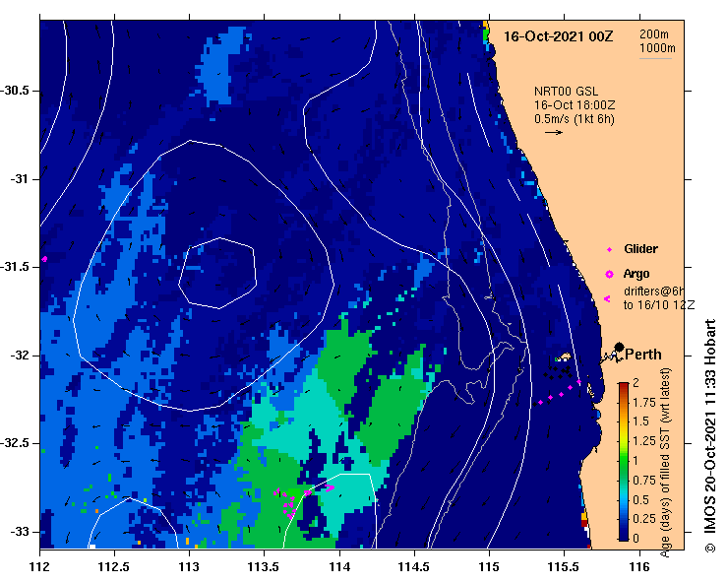This screenshot has width=727, height=583.
Task: Click the 0.5m/s (1kt 6h) scale text
Action: [574, 119]
